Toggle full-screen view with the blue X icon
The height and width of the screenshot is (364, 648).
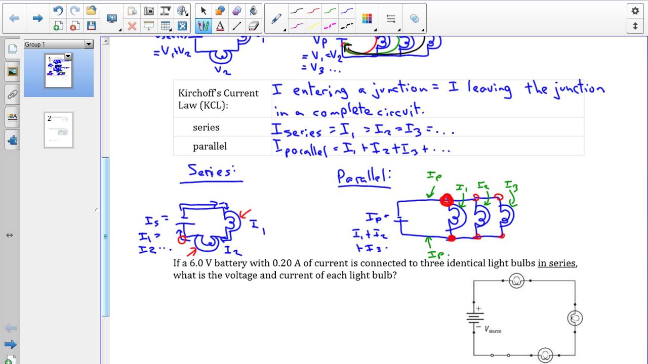point(182,26)
